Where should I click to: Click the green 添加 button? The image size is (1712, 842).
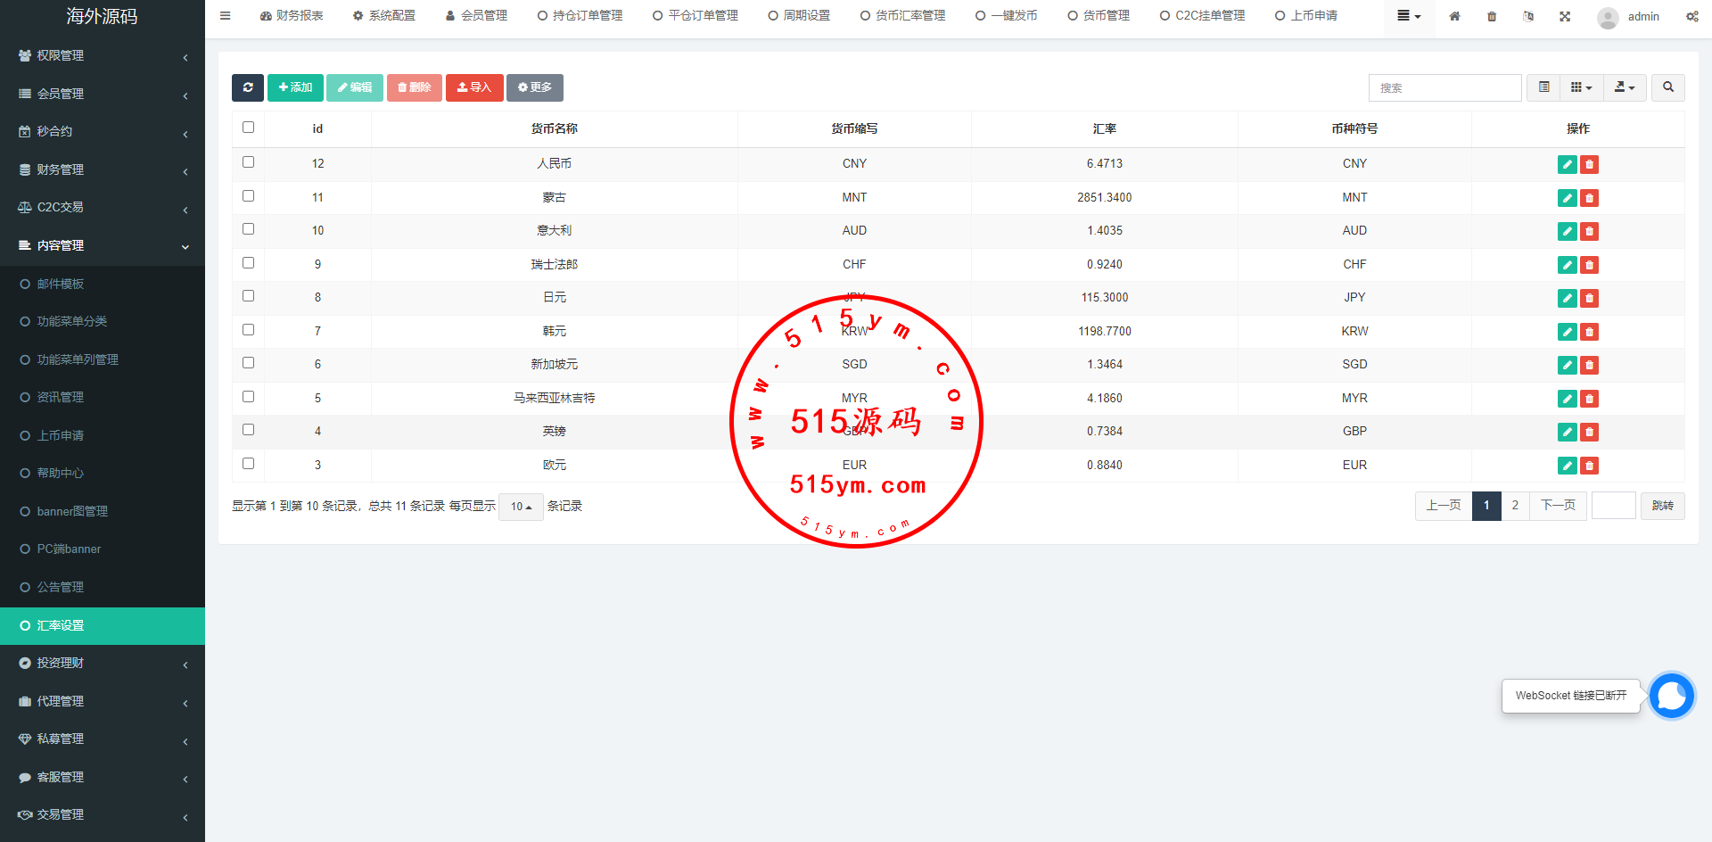coord(295,87)
